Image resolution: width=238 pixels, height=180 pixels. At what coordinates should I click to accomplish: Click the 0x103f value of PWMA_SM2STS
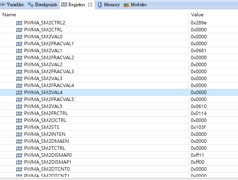(198, 127)
